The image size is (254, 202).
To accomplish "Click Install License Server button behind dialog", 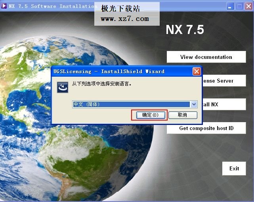I will [224, 81].
